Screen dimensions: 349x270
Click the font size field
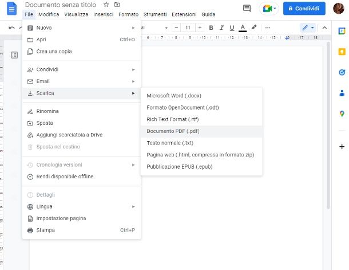[x=188, y=28]
